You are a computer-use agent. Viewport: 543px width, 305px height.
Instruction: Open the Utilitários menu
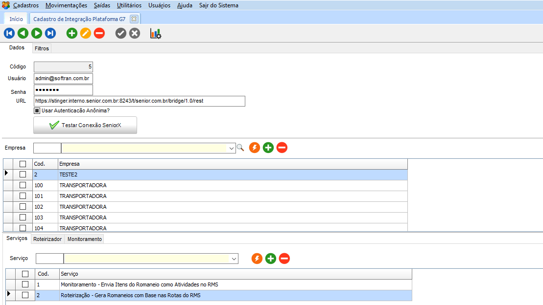(x=129, y=5)
